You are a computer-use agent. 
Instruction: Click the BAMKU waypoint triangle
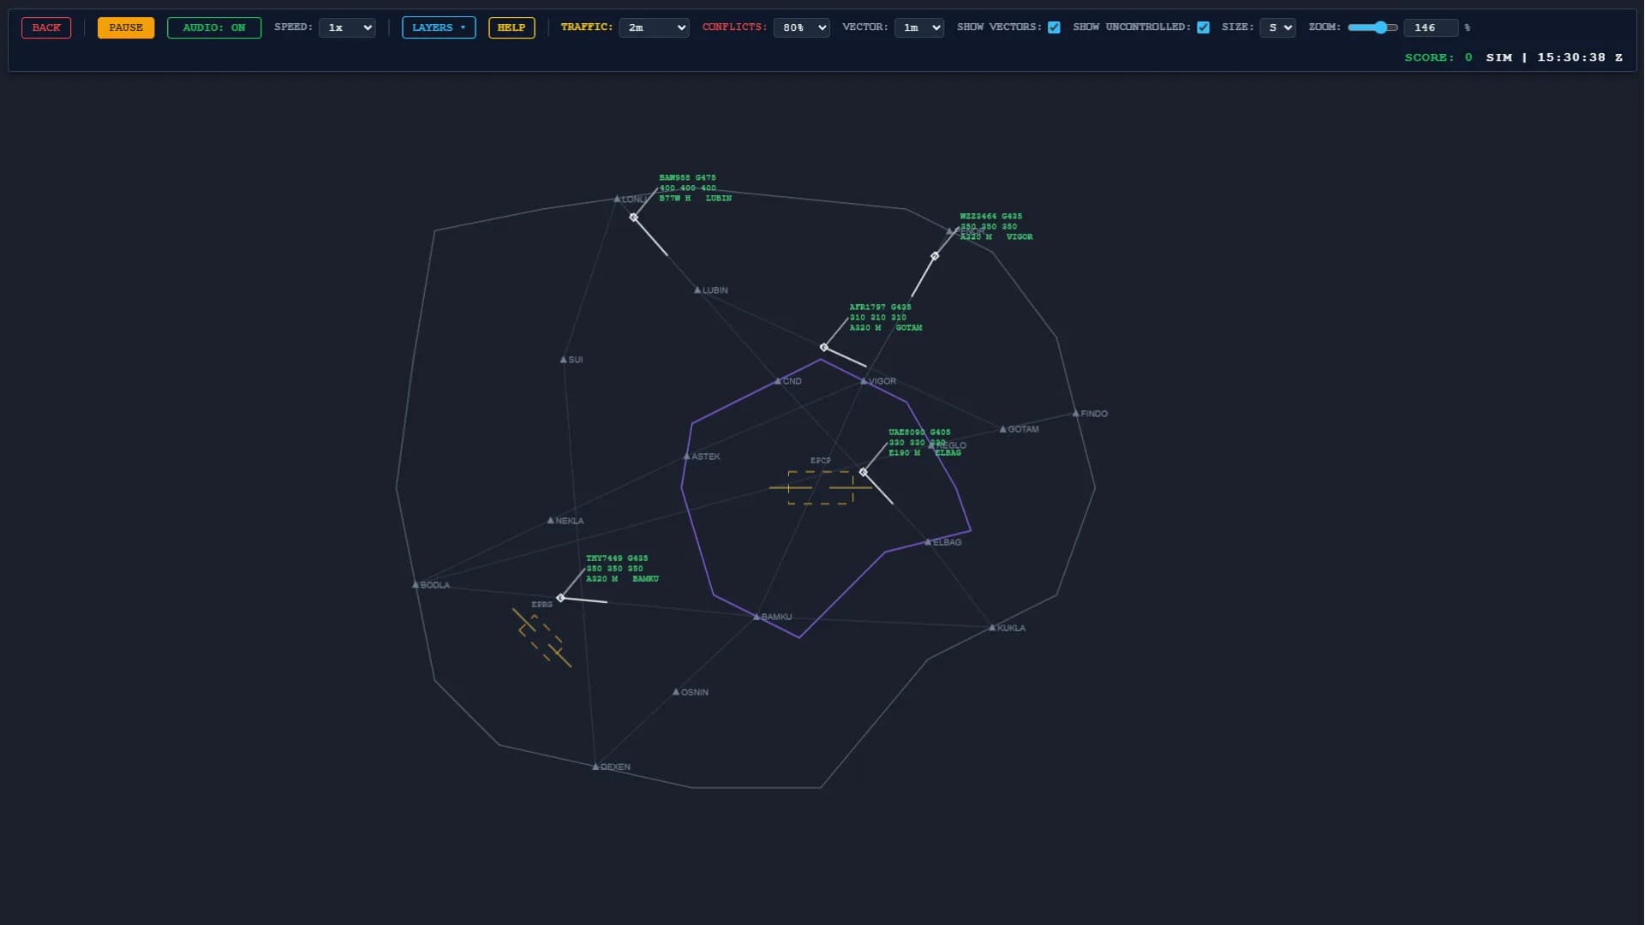pyautogui.click(x=757, y=616)
